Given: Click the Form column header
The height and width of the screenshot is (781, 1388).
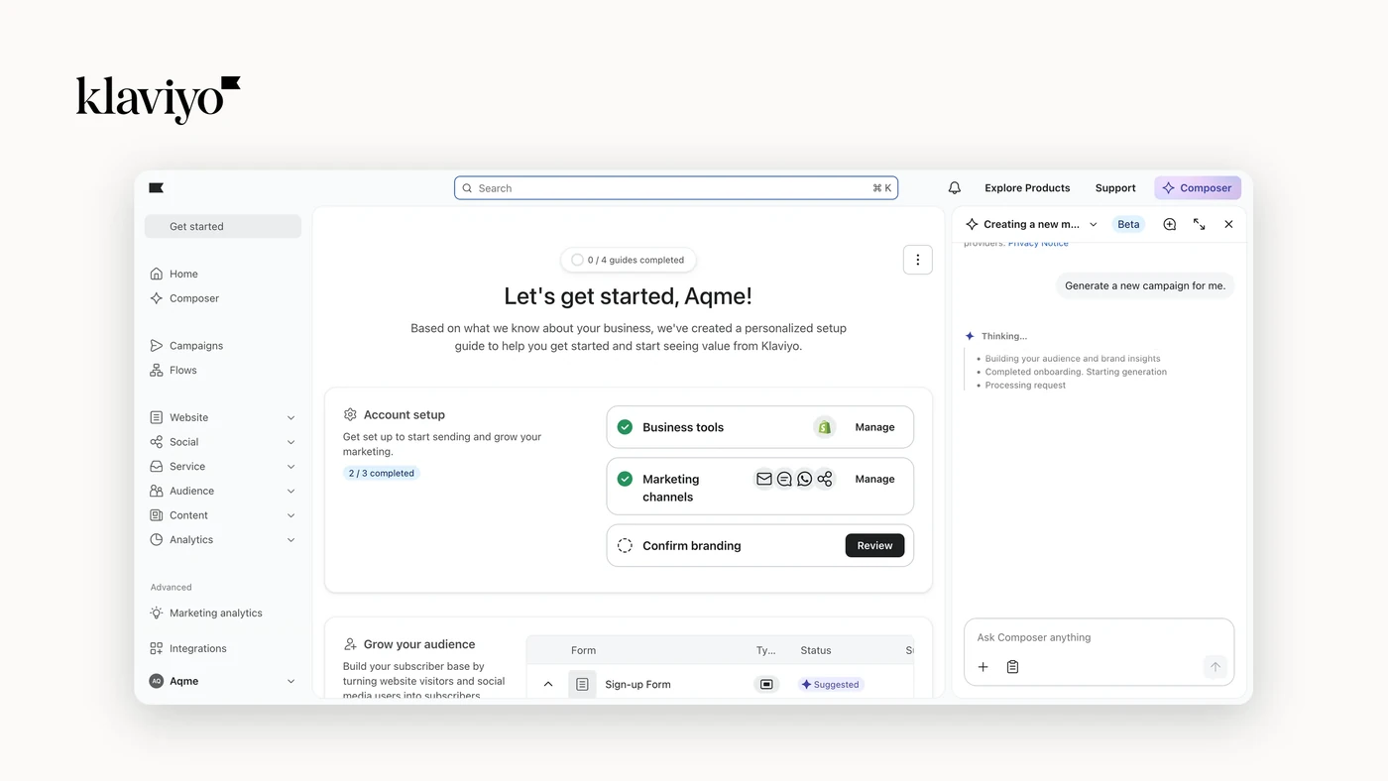Looking at the screenshot, I should pos(583,650).
